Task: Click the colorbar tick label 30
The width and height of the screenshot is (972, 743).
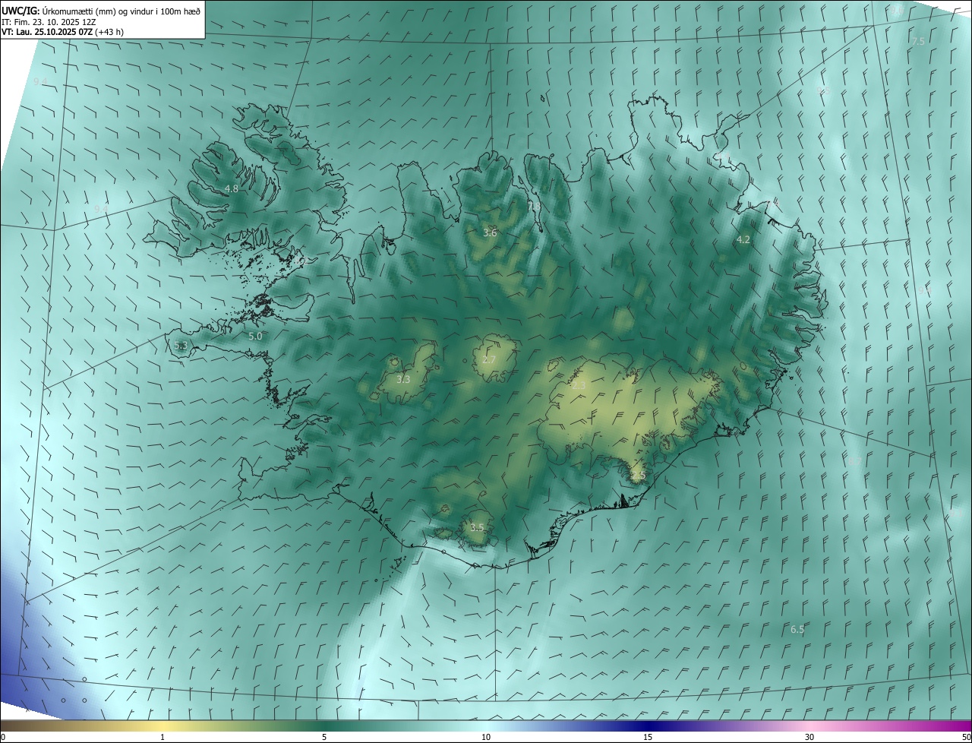Action: pyautogui.click(x=809, y=737)
